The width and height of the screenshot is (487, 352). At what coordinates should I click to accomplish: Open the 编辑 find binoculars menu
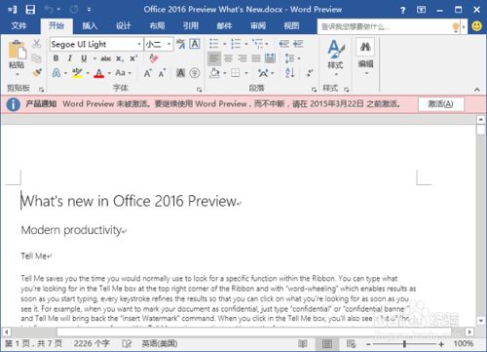[365, 57]
